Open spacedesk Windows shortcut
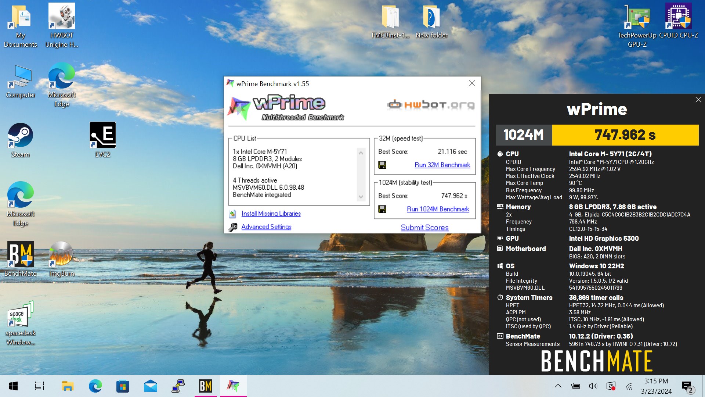This screenshot has width=705, height=397. click(x=21, y=323)
